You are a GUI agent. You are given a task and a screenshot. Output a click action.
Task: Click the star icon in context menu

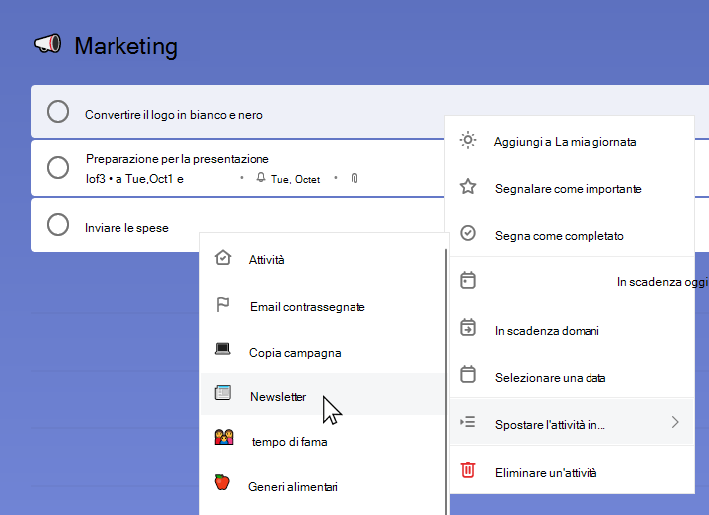tap(468, 186)
